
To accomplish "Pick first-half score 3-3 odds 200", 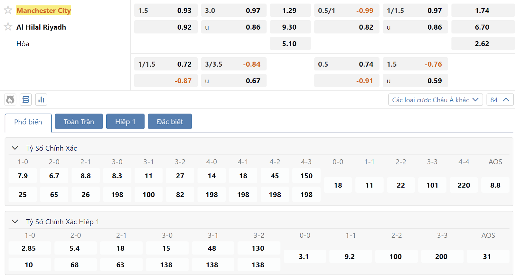I will (x=442, y=256).
